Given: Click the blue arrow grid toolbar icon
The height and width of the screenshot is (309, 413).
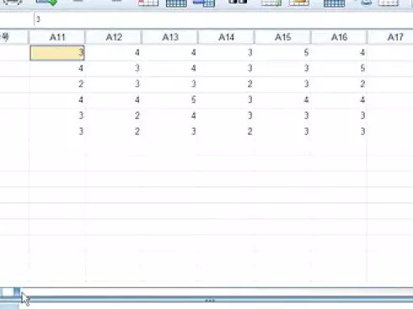Looking at the screenshot, I should pos(204,3).
